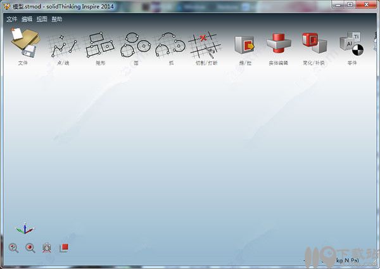
Task: Maximize the solidThinking Inspire window
Action: coord(350,4)
